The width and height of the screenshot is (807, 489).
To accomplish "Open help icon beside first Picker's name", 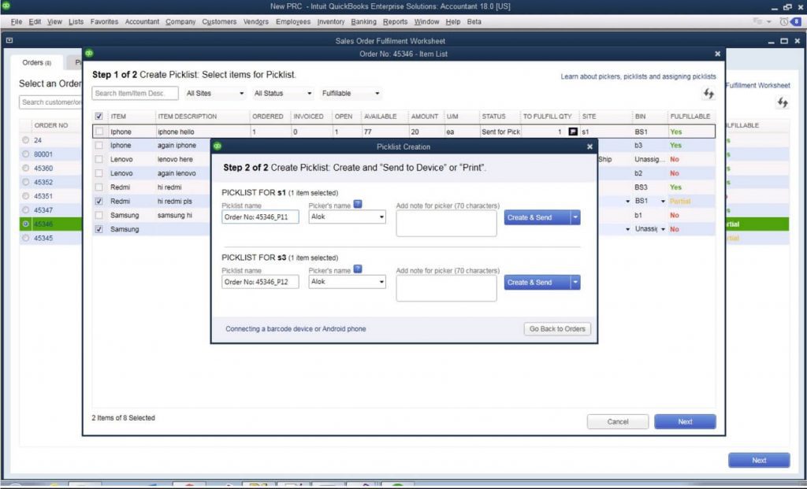I will point(358,204).
